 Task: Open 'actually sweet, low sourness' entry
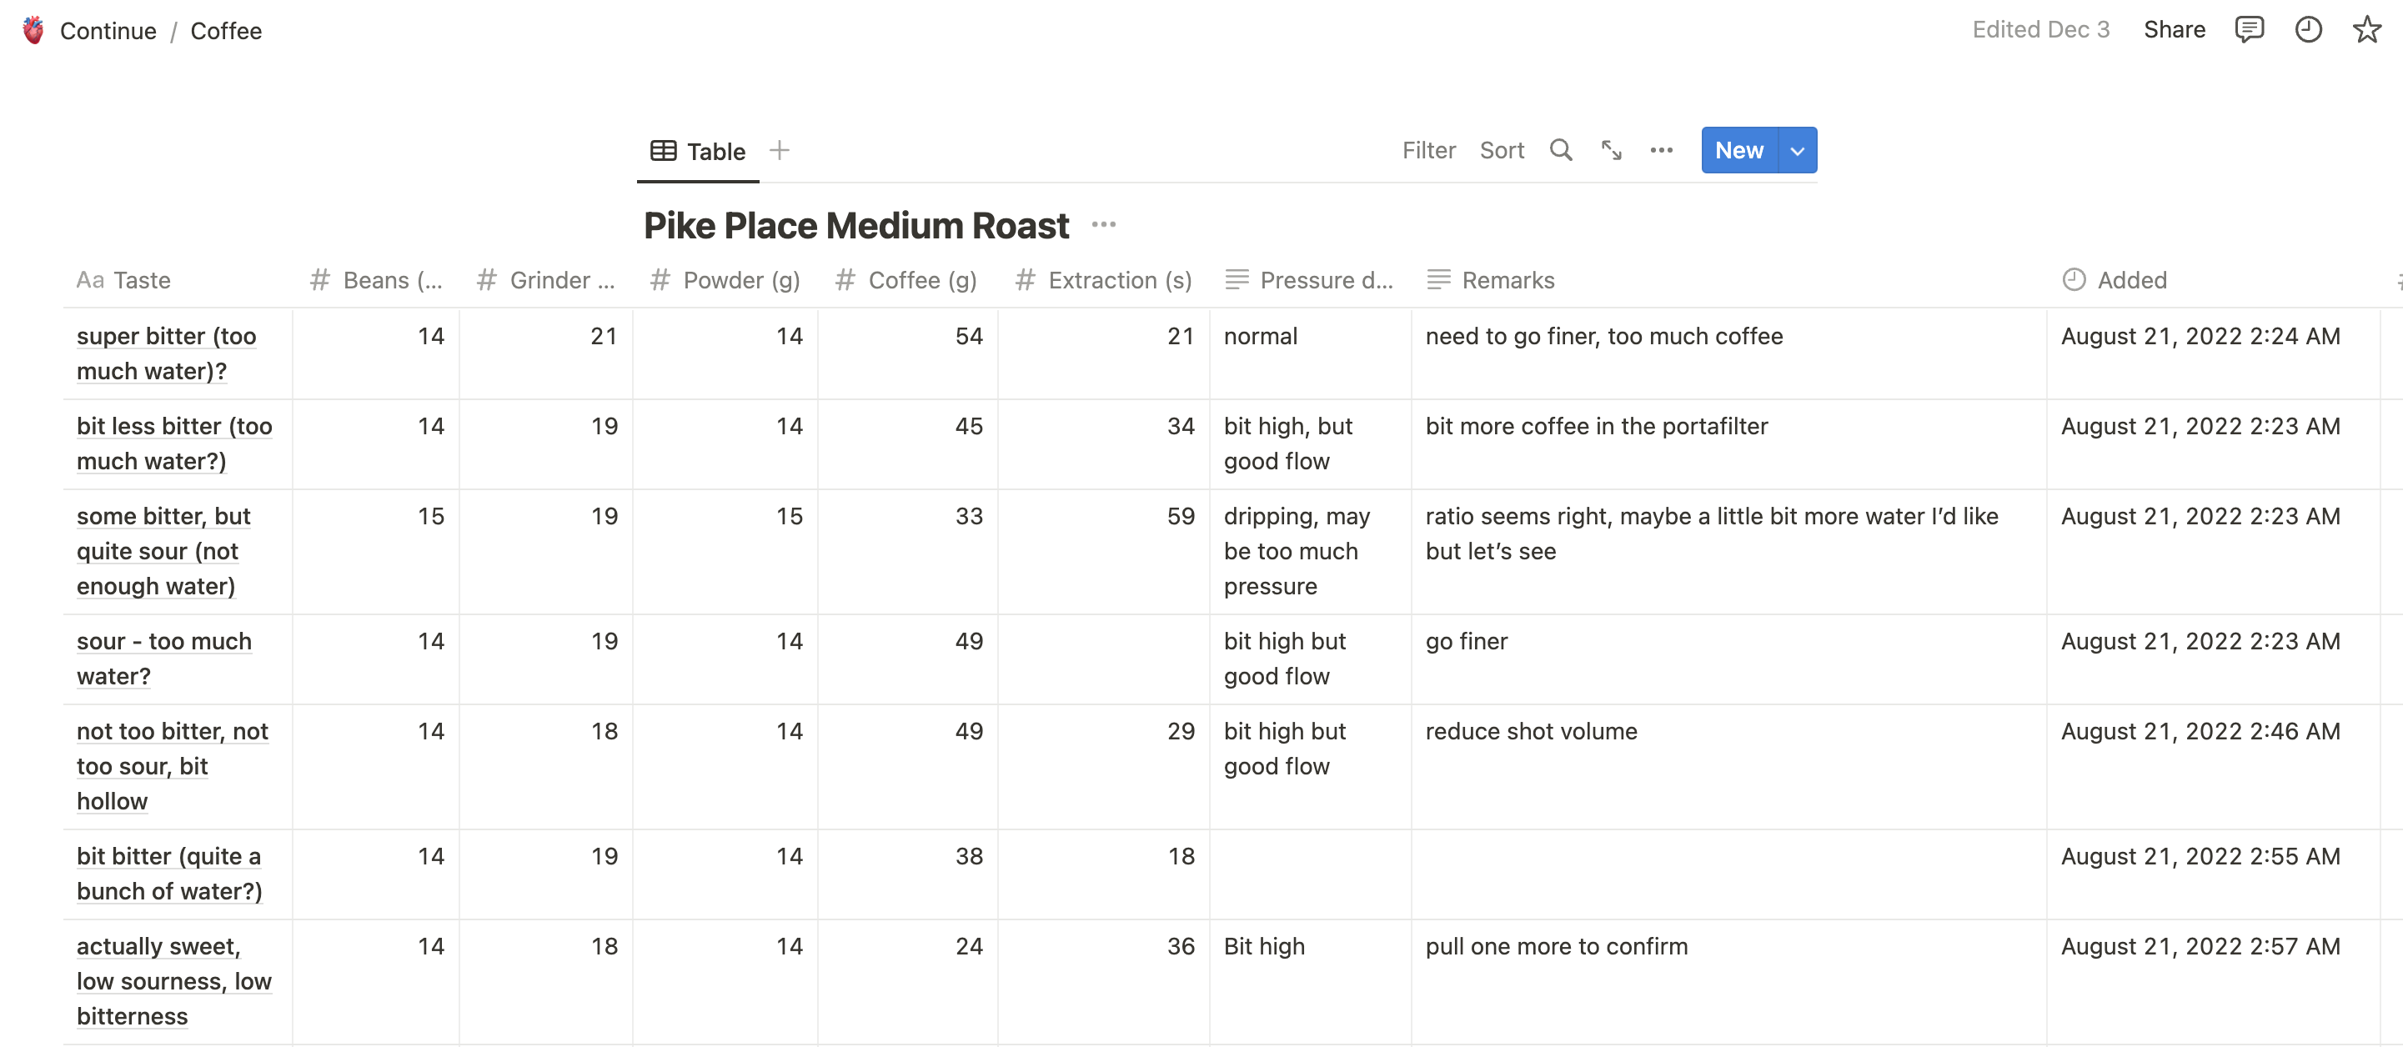tap(173, 981)
